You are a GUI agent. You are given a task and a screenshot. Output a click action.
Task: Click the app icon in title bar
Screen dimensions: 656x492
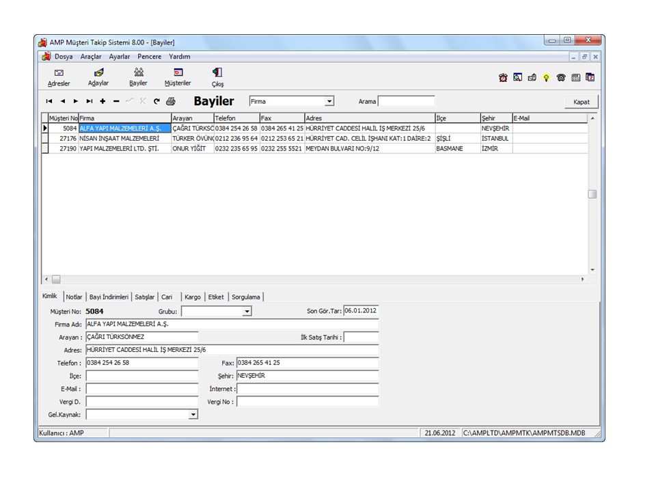click(x=42, y=42)
